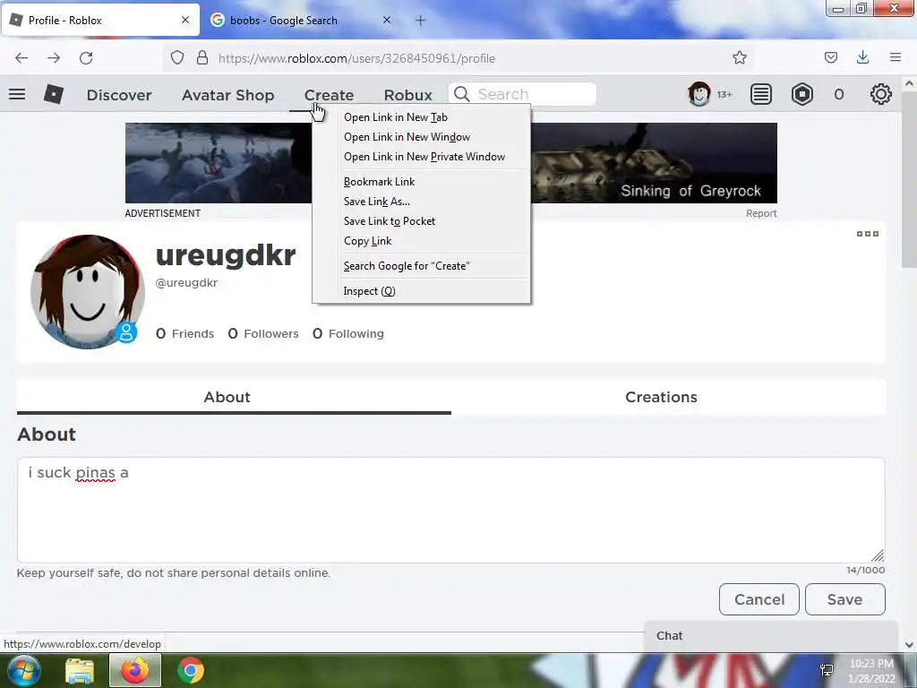Open profile three-dots options menu
The height and width of the screenshot is (688, 917).
pyautogui.click(x=867, y=234)
